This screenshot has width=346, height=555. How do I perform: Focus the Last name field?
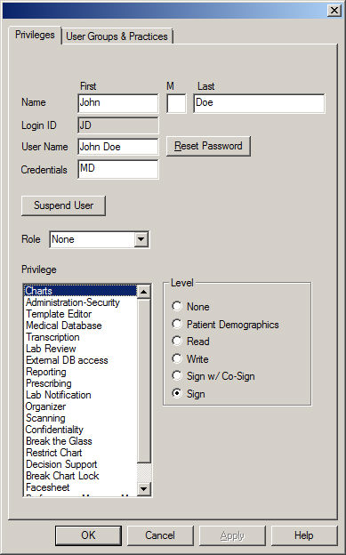259,103
